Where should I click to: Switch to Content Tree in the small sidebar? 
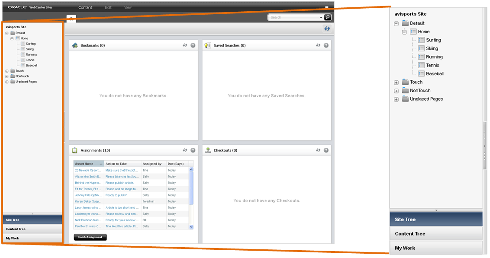(32, 229)
